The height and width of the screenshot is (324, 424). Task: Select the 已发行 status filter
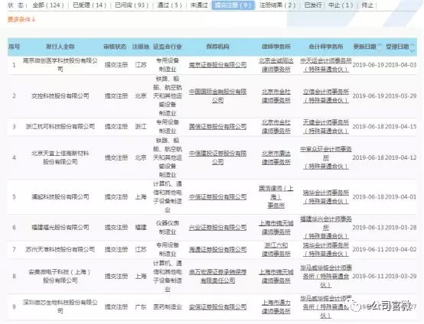[x=313, y=5]
